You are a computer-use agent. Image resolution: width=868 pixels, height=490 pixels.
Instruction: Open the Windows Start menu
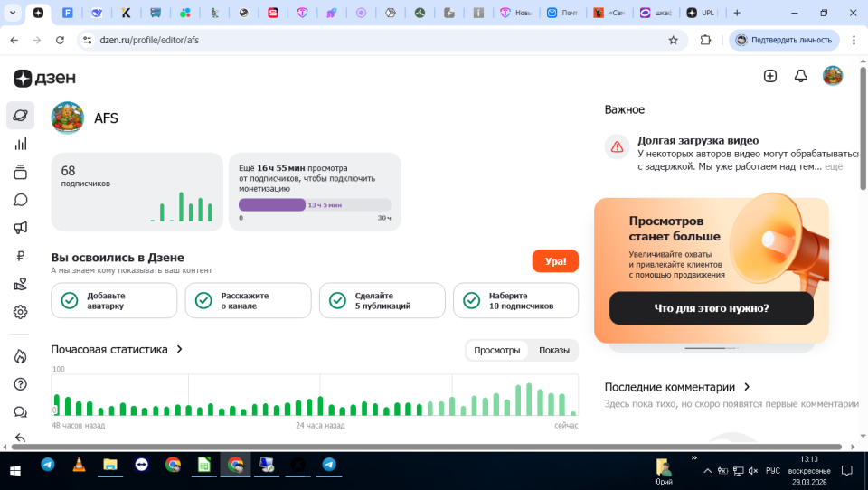pos(15,471)
